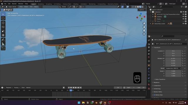Open the Marker menu in timeline

tap(28, 87)
